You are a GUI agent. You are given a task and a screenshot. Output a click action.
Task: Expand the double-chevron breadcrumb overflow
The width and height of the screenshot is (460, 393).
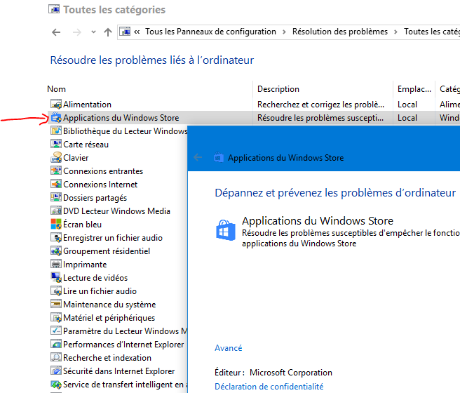point(137,32)
